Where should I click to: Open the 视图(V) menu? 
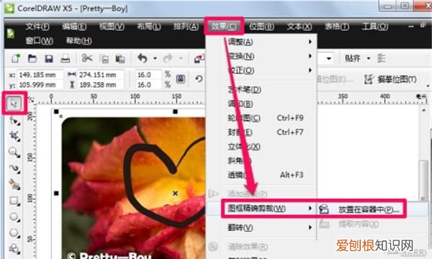112,27
